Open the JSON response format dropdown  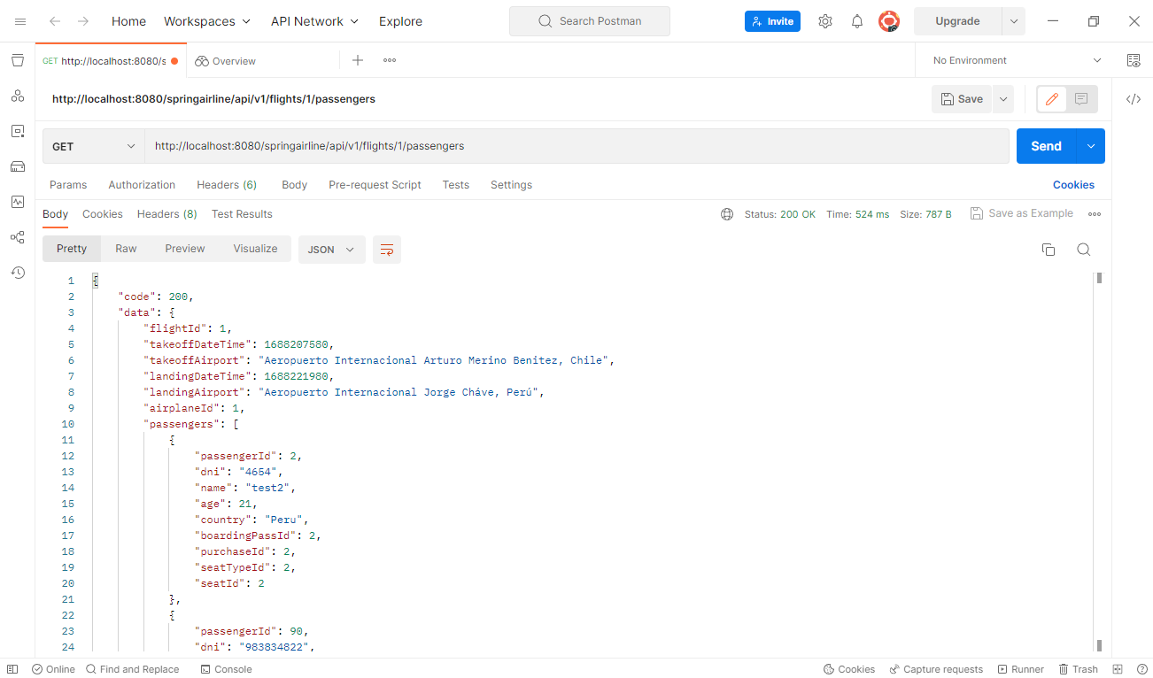tap(331, 250)
